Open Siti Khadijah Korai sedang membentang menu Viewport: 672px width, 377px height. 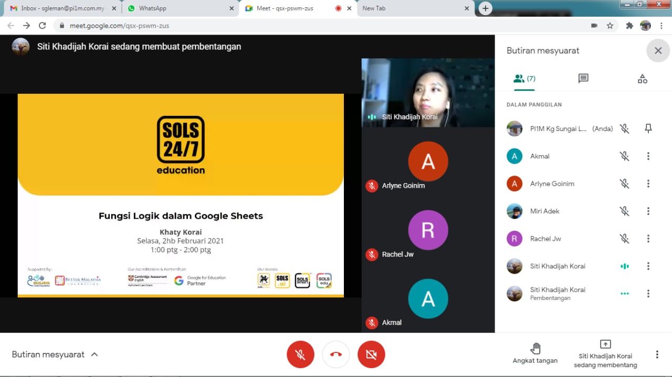pyautogui.click(x=605, y=353)
